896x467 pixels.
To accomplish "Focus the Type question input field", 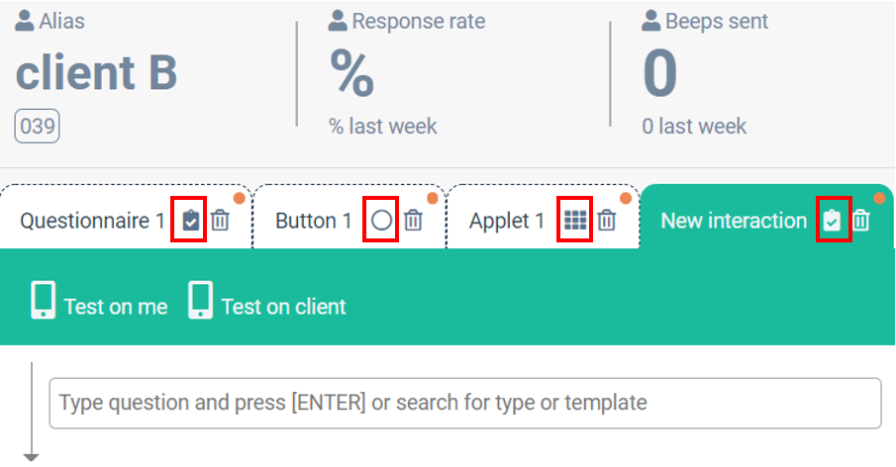I will [464, 403].
